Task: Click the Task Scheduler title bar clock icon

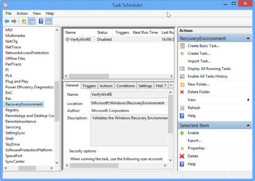Action: 6,5
